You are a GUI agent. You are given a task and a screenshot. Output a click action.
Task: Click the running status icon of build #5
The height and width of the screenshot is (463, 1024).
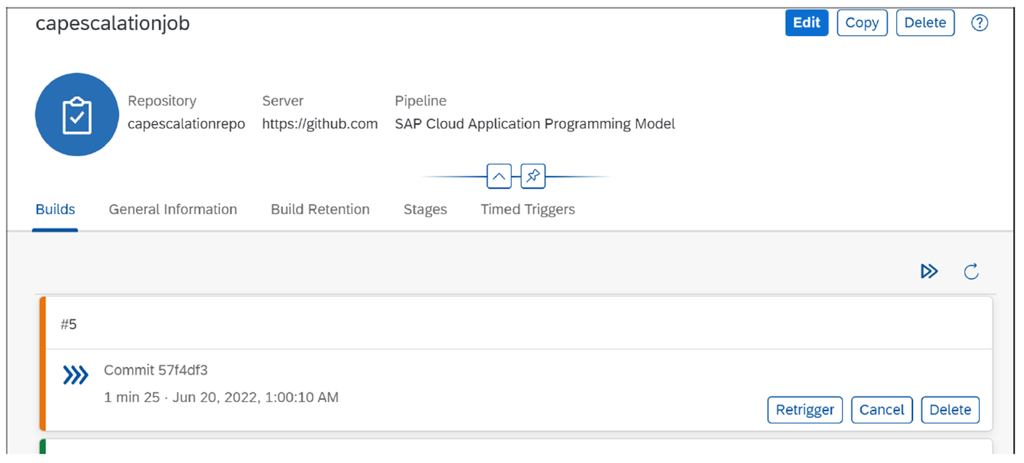coord(76,376)
